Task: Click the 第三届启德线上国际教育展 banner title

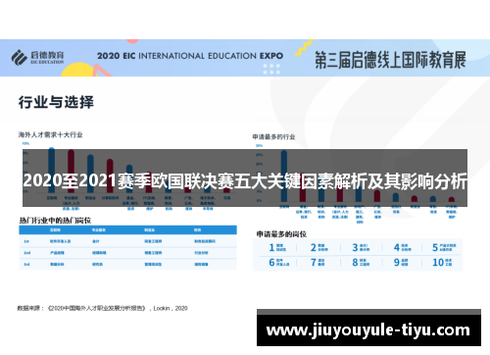Action: [390, 60]
